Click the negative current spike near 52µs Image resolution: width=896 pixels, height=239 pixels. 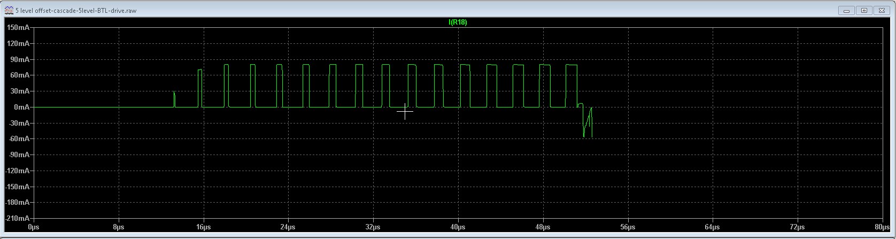coord(587,122)
